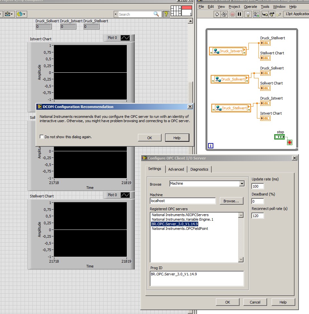Open the Help menu in block diagram
Screen dimensions: 309x314
click(x=293, y=7)
